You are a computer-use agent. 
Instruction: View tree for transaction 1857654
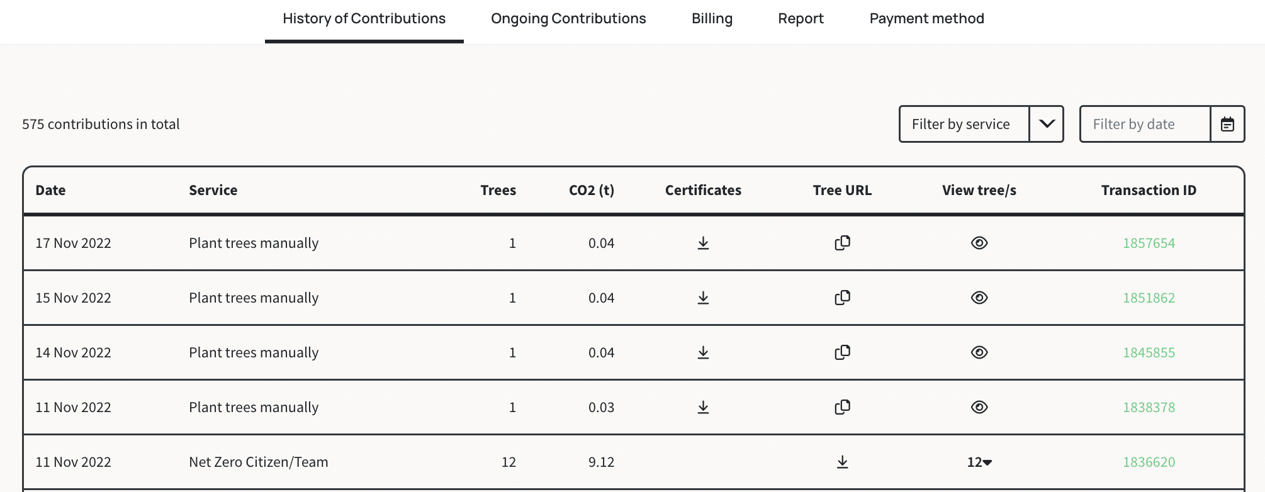(979, 243)
